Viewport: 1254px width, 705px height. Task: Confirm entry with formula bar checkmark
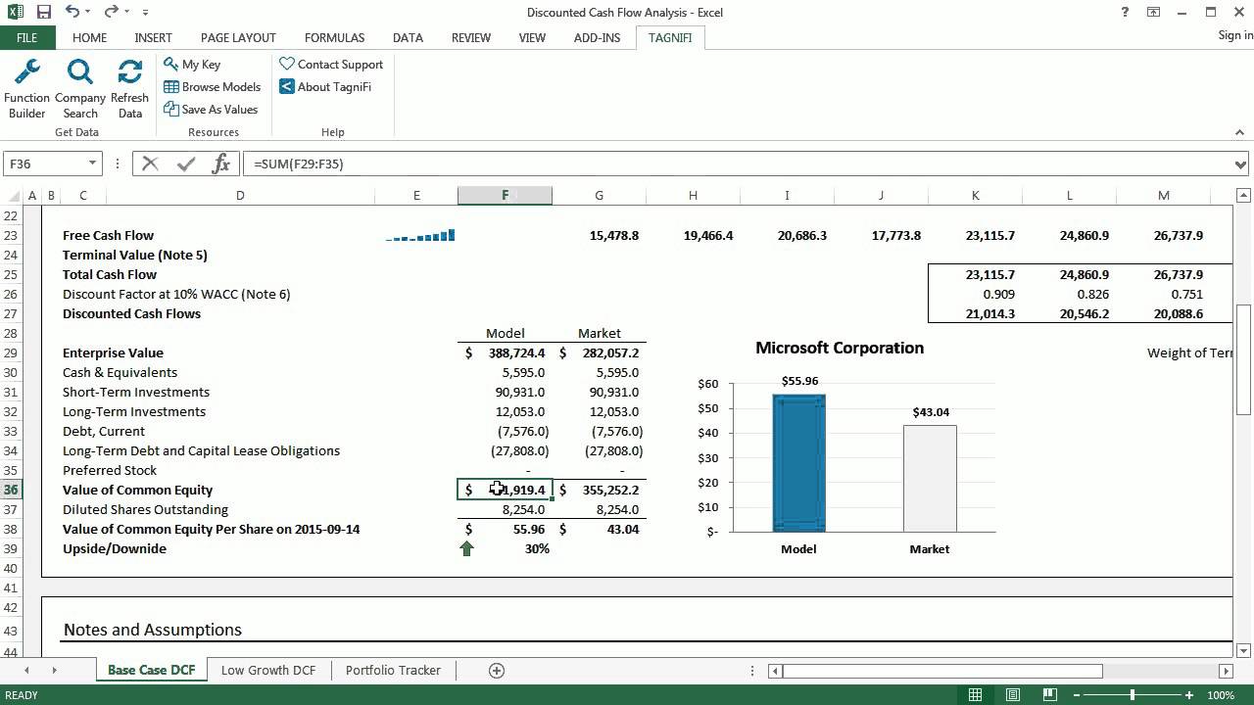tap(186, 164)
